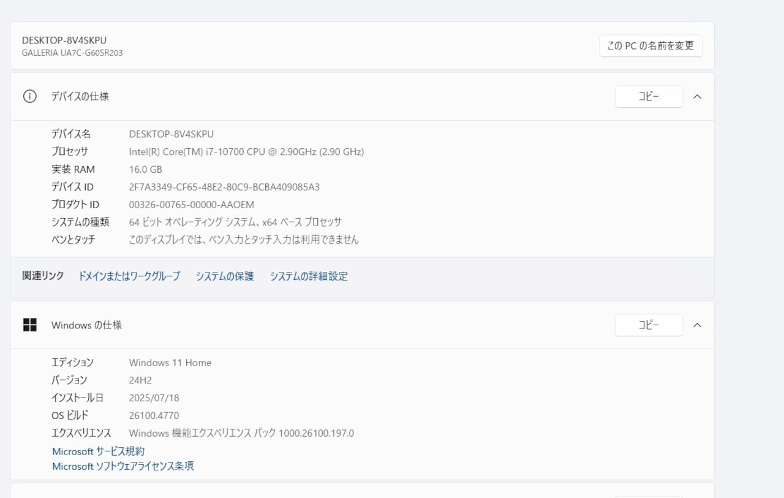This screenshot has width=784, height=498.
Task: Collapse the Windows の仕様 section chevron
Action: pyautogui.click(x=697, y=325)
